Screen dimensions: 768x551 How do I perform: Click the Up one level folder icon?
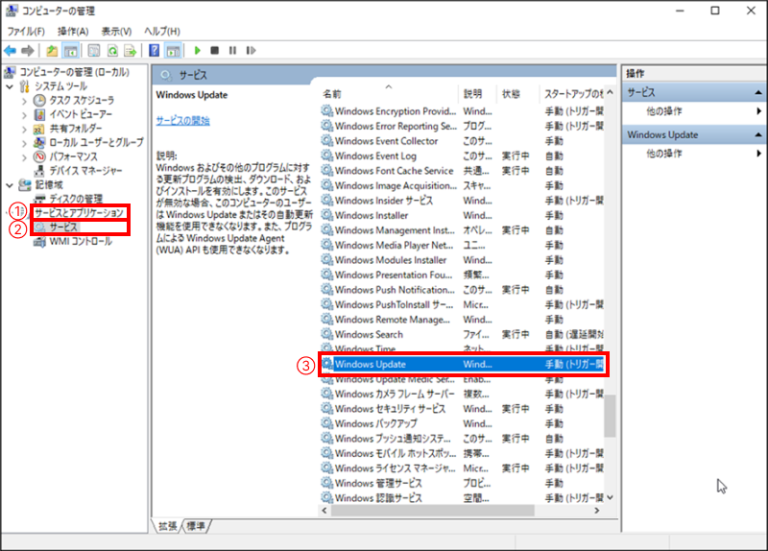tap(52, 51)
